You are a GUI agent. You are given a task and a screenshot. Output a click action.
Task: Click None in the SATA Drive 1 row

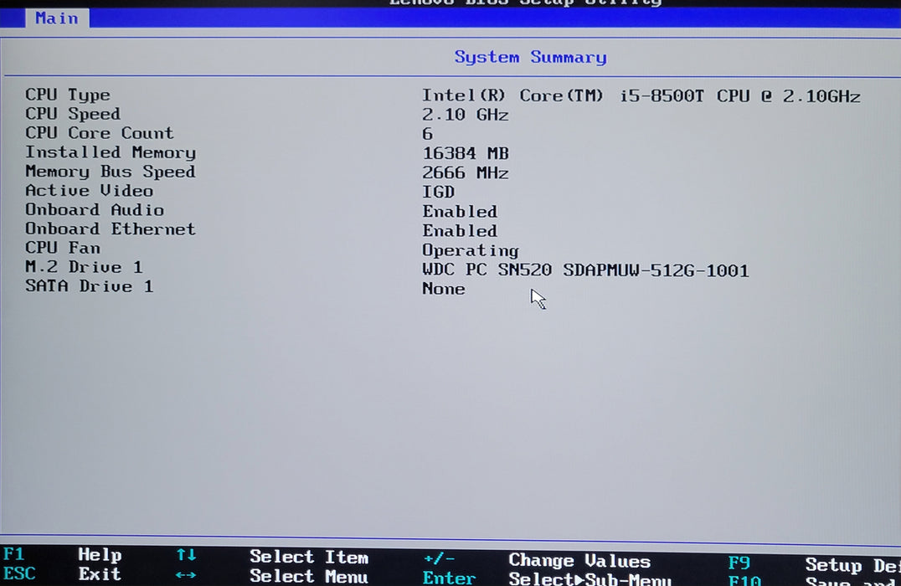pos(444,289)
